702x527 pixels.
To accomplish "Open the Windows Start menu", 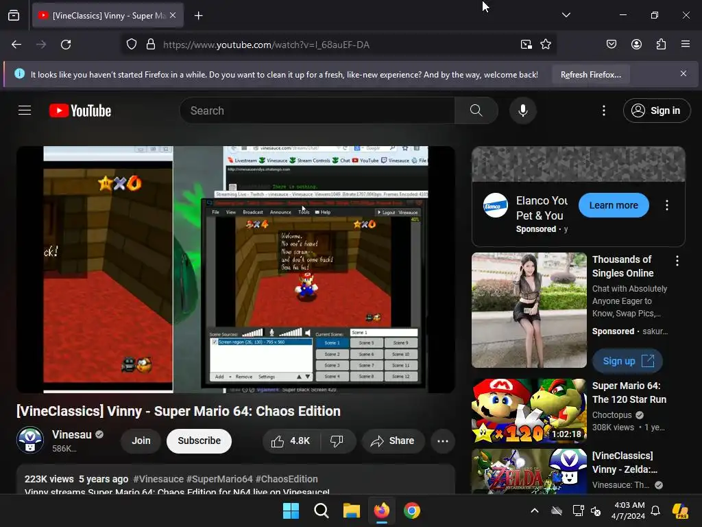I will pyautogui.click(x=291, y=511).
